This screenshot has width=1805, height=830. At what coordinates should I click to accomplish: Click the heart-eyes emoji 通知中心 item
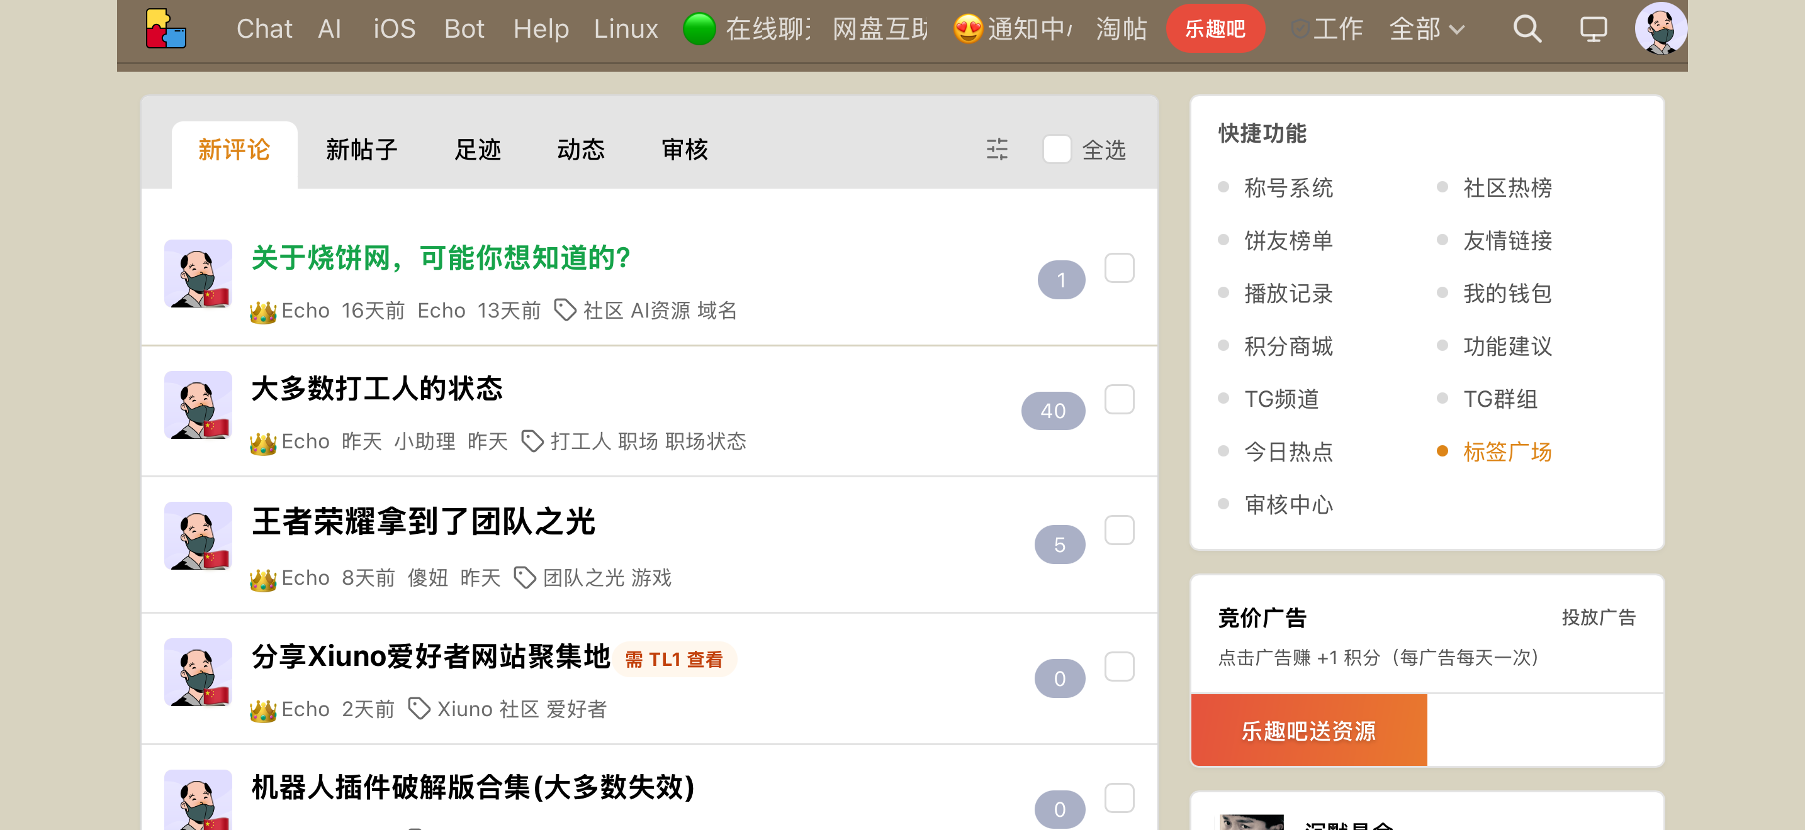[1013, 29]
